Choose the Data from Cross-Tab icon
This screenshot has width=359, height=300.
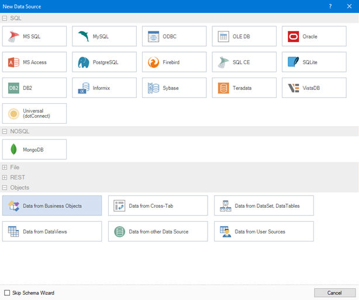pos(119,205)
